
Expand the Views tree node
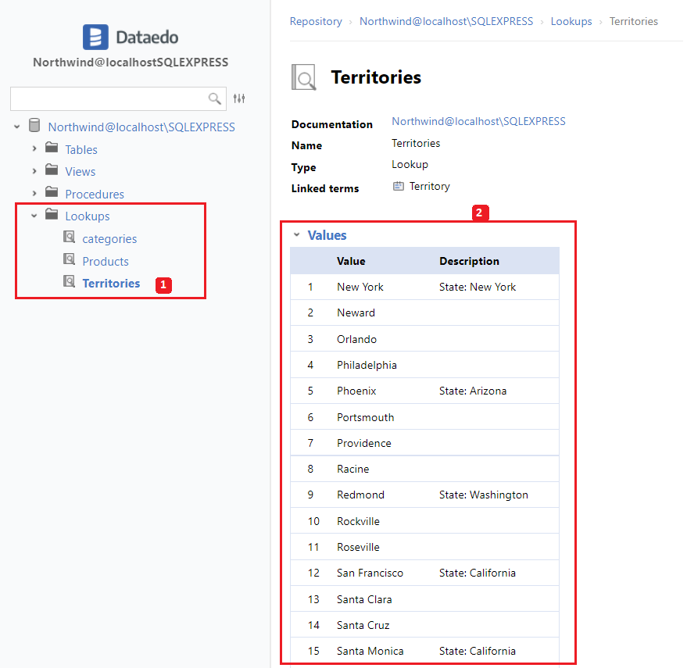tap(34, 171)
